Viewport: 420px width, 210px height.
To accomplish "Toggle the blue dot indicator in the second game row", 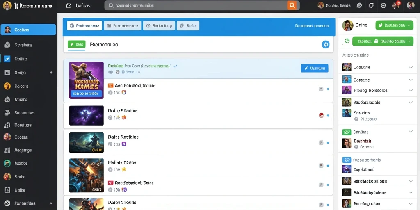I will click(328, 115).
